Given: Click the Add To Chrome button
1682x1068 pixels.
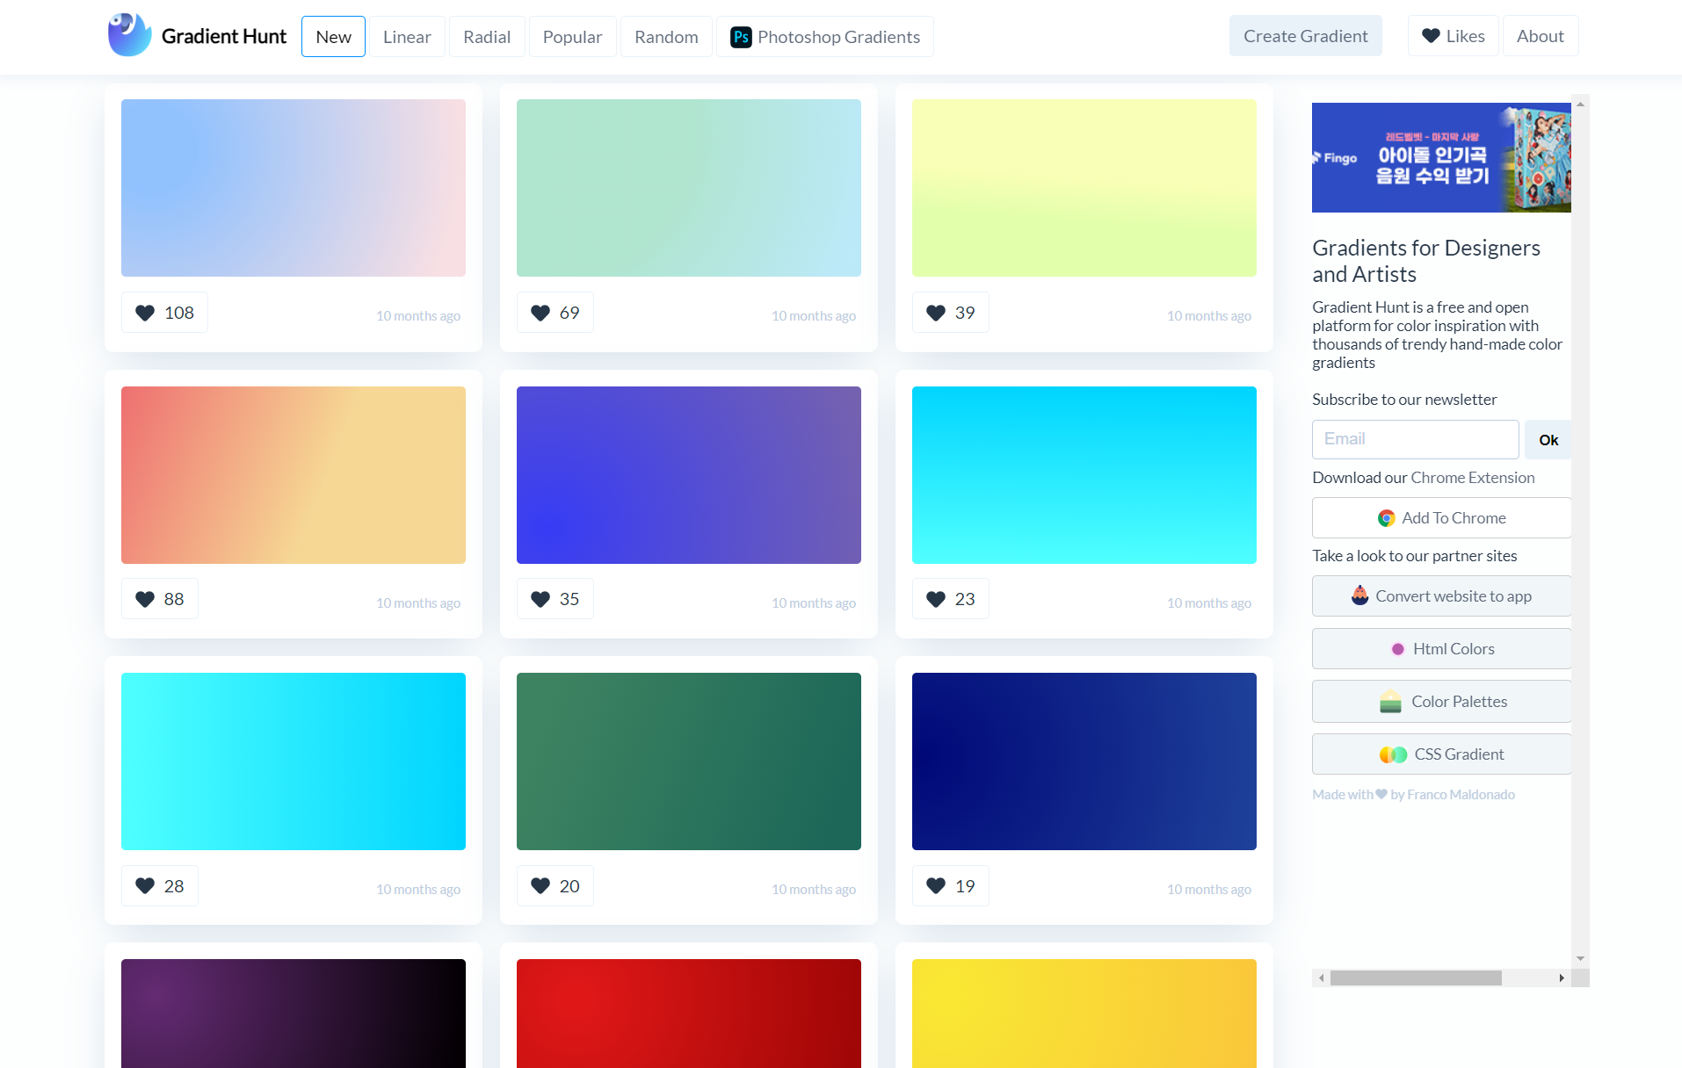Looking at the screenshot, I should 1442,518.
